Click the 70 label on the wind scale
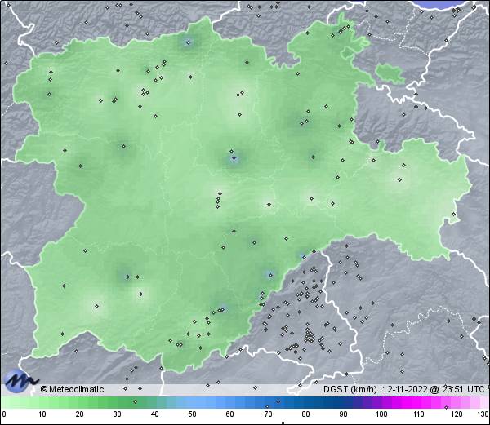Viewport: 490px width, 425px height. 268,414
